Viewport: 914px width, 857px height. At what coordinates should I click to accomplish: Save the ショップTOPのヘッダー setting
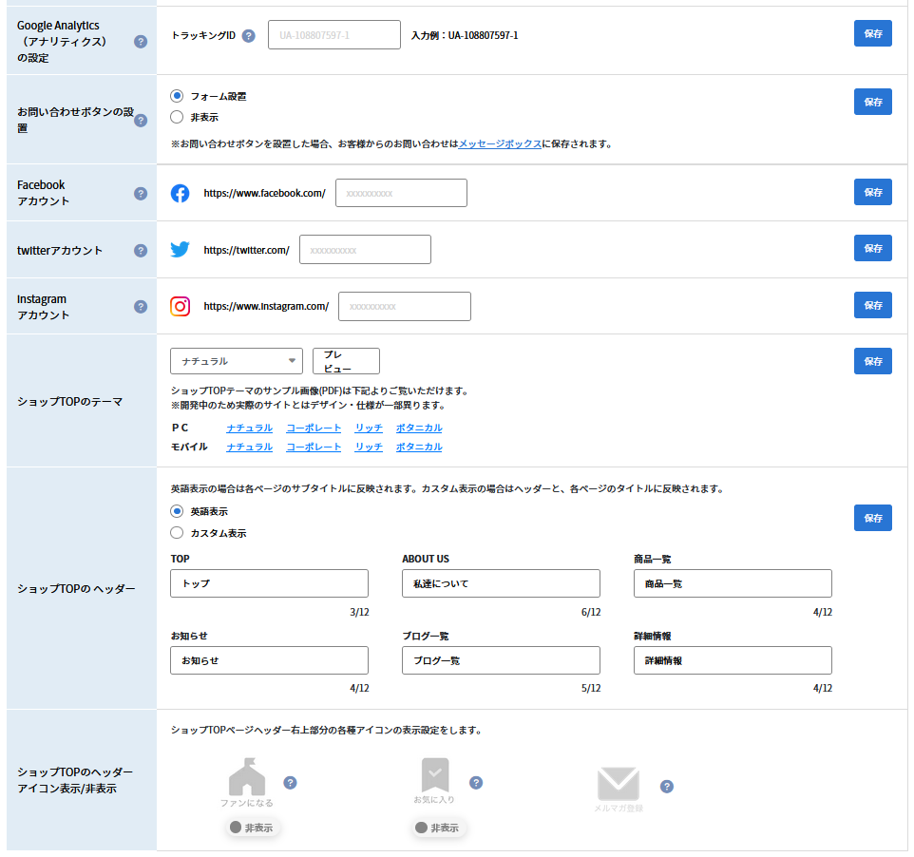872,518
